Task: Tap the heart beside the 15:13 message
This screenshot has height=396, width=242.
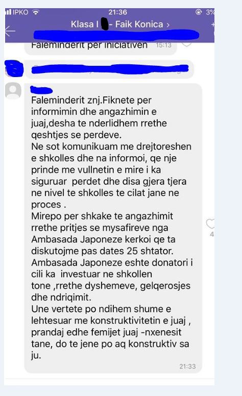Action: tap(186, 44)
